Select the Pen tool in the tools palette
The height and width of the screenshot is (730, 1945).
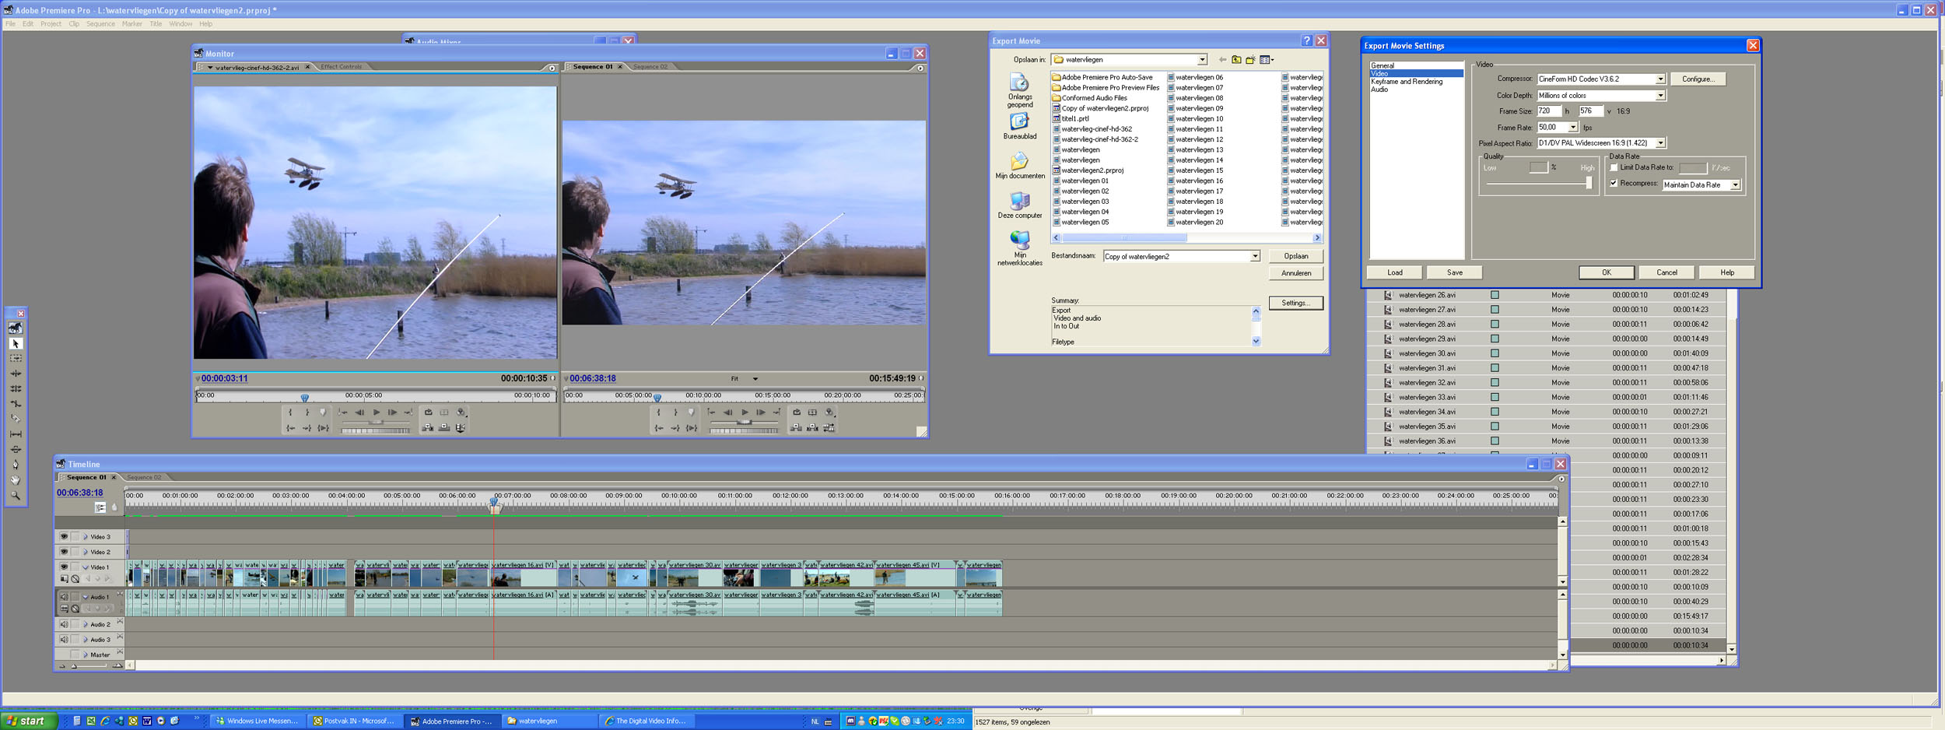coord(16,465)
